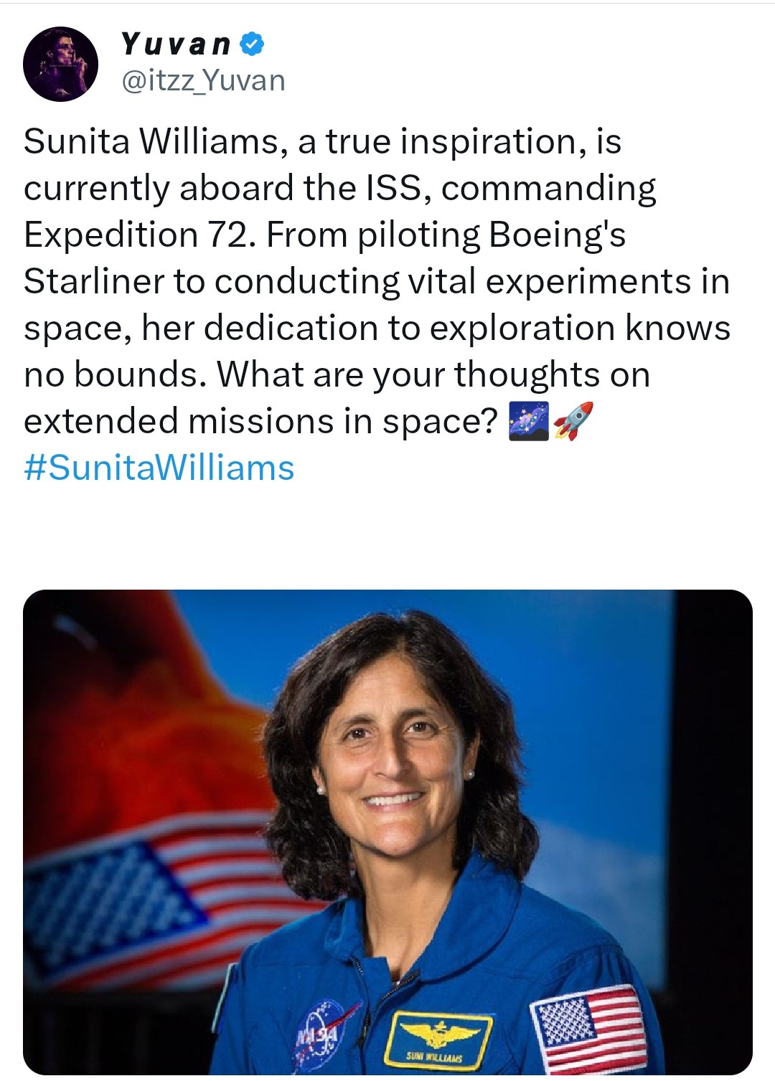The width and height of the screenshot is (775, 1081).
Task: Select the first line of the tweet text
Action: point(324,141)
